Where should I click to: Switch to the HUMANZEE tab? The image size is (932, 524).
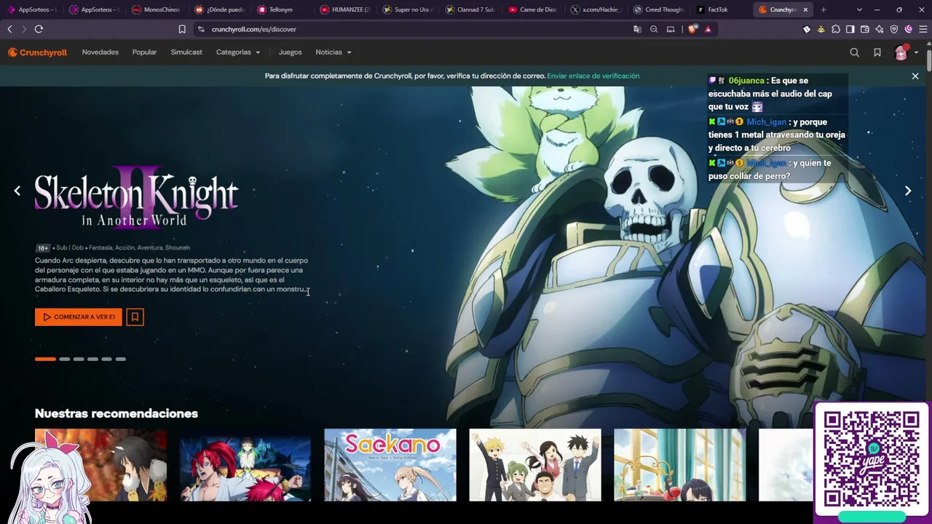[x=345, y=9]
